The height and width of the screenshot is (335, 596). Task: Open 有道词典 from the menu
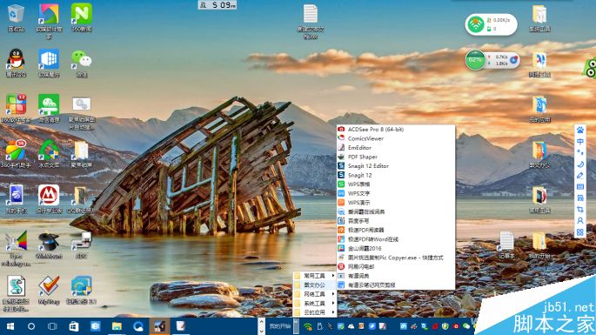(x=396, y=276)
